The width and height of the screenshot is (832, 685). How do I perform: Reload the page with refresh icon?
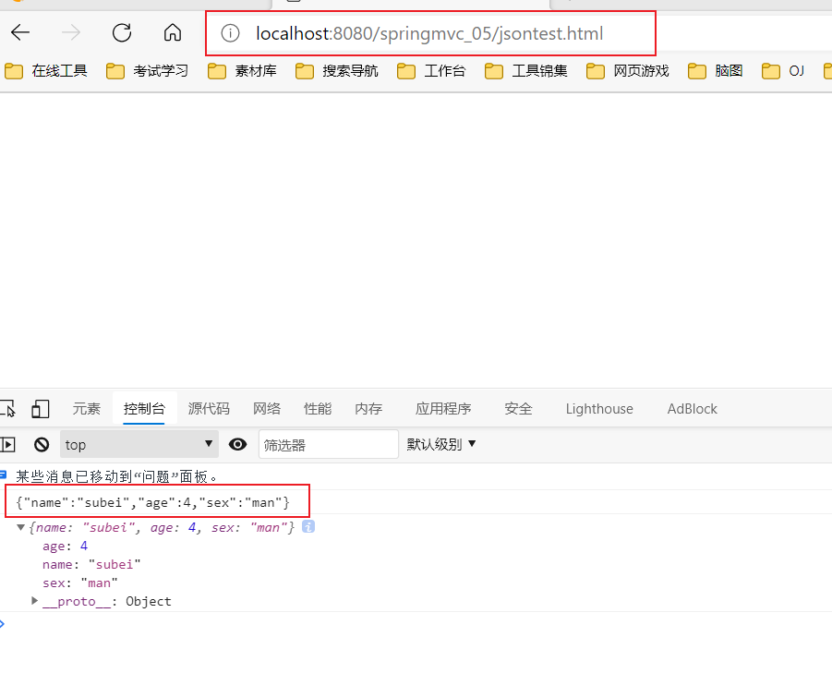[x=121, y=33]
